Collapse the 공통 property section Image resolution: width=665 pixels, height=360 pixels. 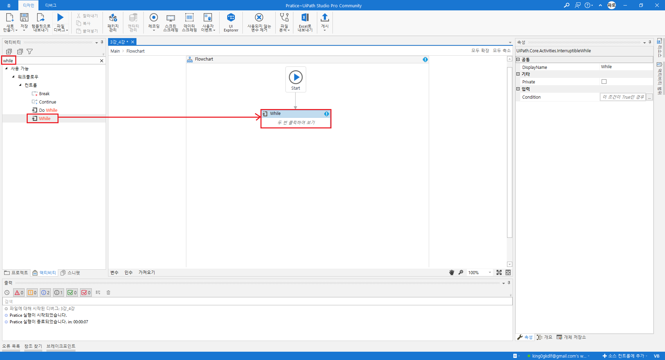point(518,60)
